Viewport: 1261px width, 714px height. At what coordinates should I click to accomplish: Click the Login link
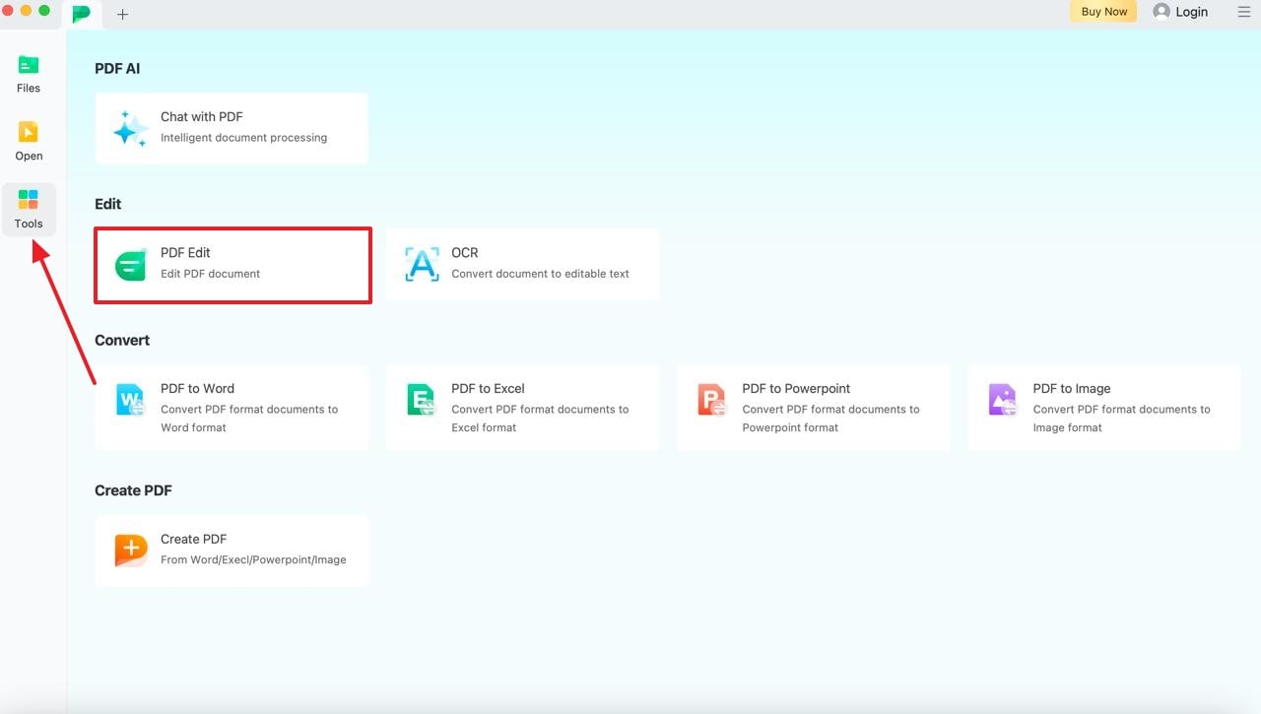point(1191,12)
